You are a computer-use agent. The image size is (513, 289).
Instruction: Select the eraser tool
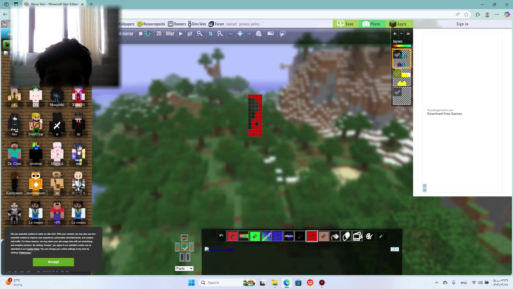346,236
